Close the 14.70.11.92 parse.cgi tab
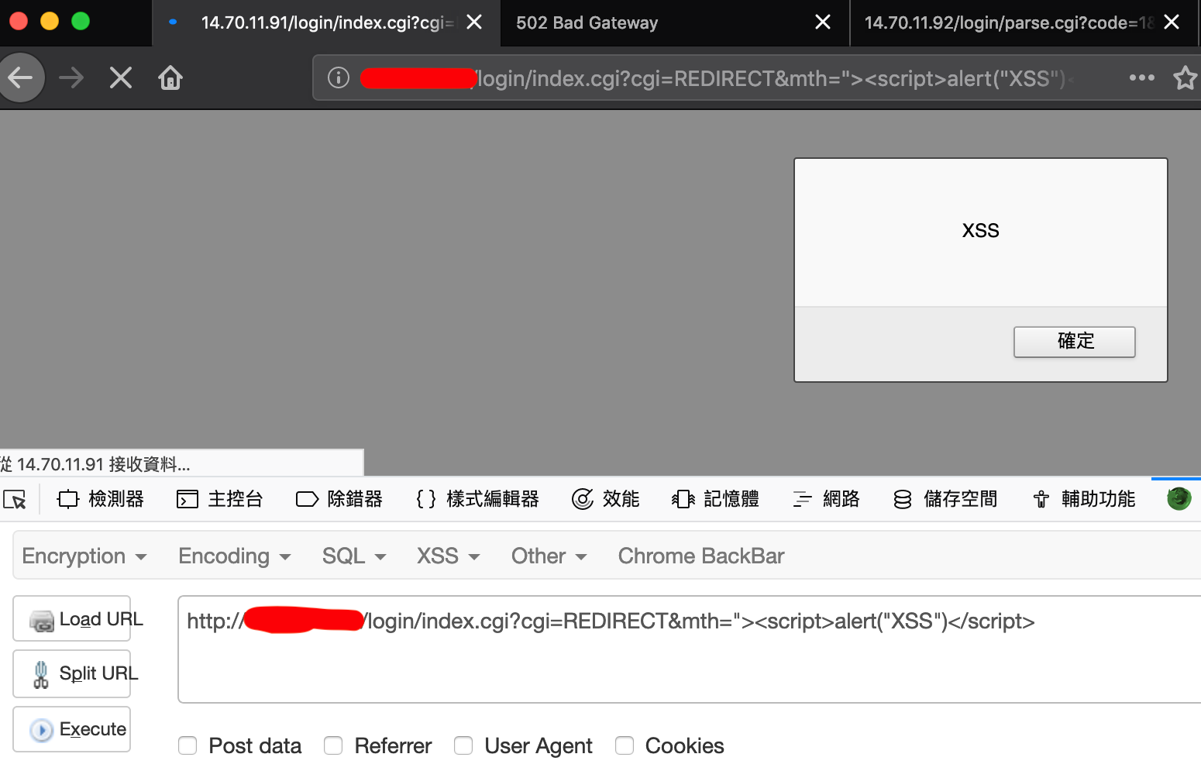1201x778 pixels. coord(1172,22)
